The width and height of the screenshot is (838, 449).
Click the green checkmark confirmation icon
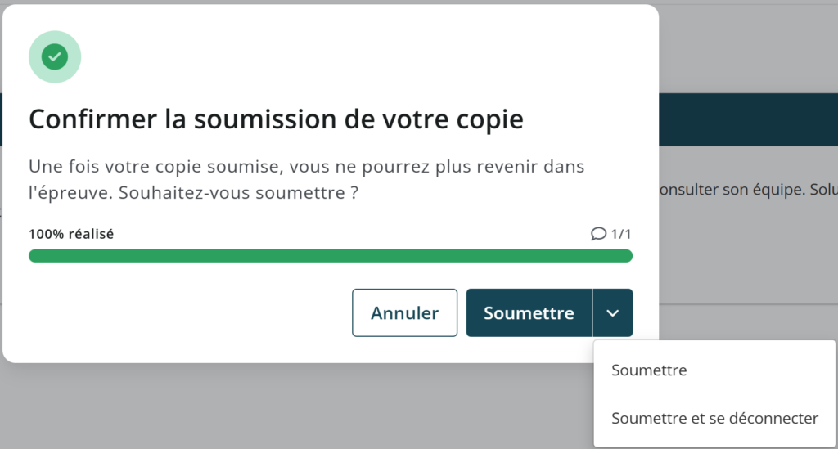[x=55, y=57]
